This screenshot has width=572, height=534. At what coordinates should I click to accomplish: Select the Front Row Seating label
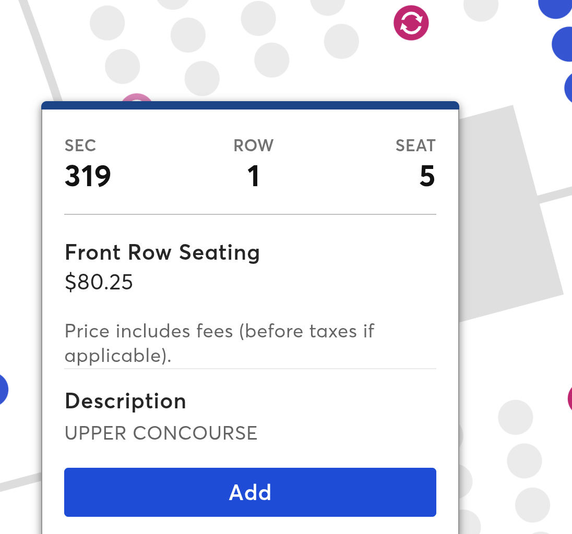pos(162,252)
